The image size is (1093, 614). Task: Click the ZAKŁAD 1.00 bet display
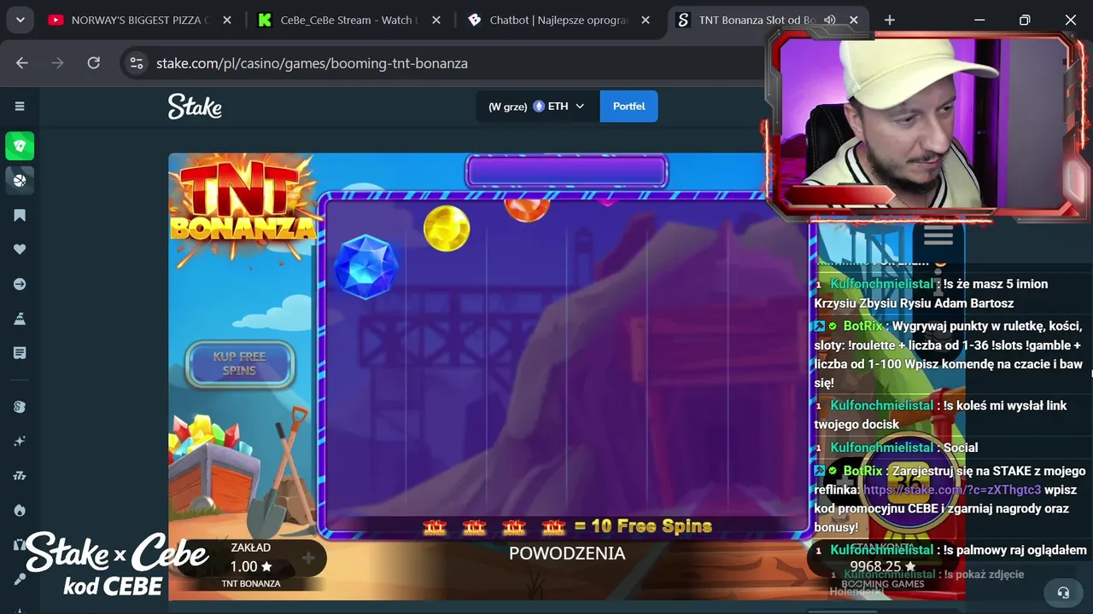point(250,559)
